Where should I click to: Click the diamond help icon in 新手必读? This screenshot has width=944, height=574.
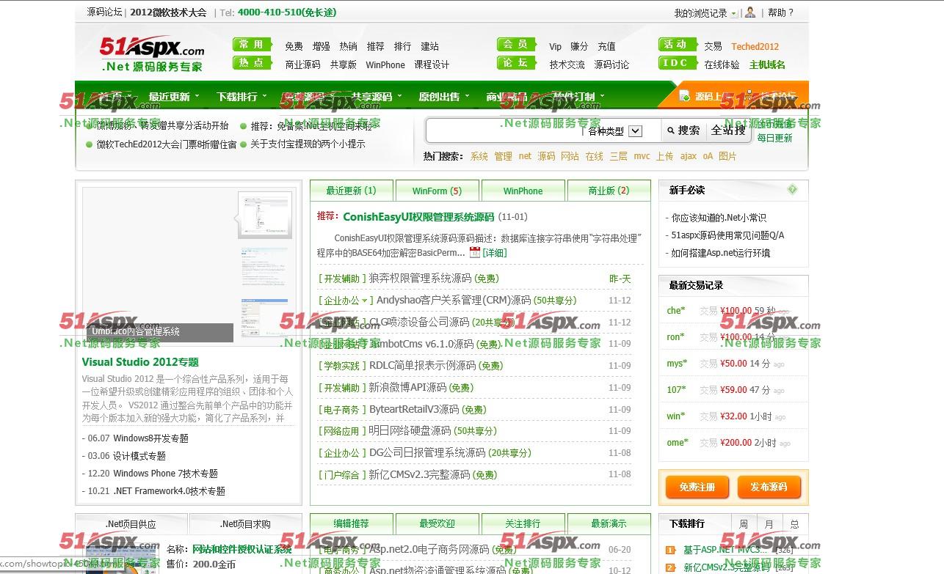(792, 190)
